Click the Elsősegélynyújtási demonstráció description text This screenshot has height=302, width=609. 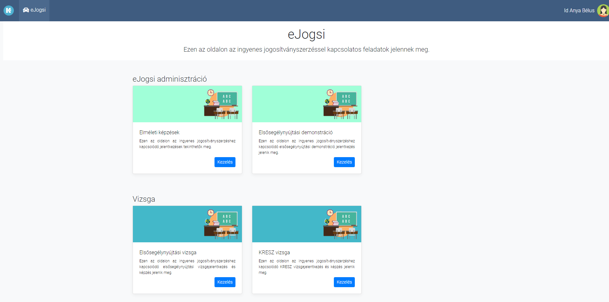pos(307,147)
